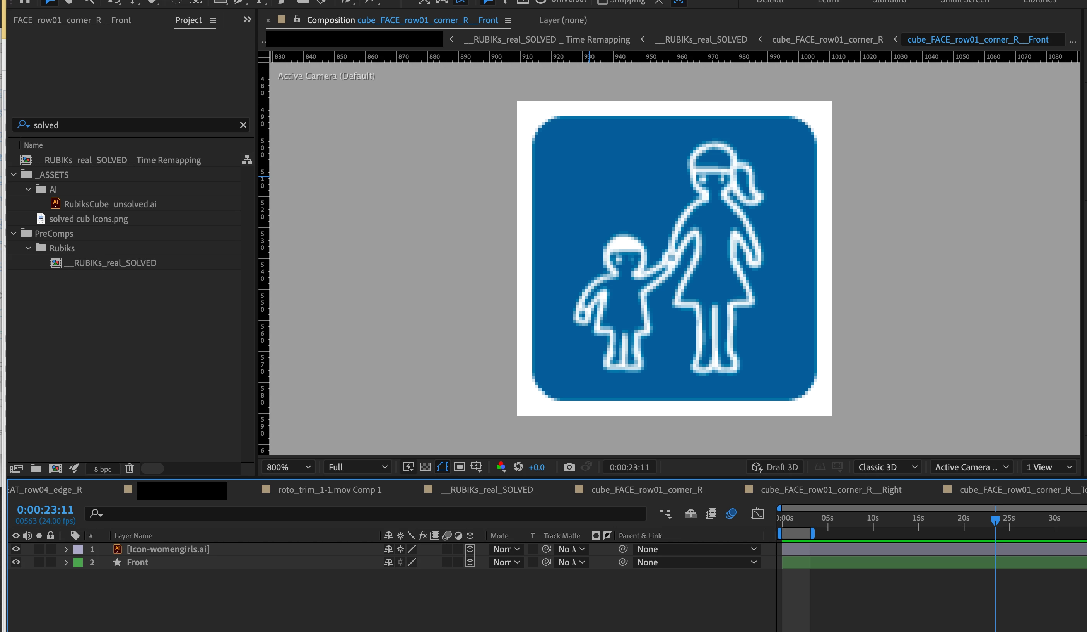Toggle visibility of the Front layer
Screen dimensions: 1087x632
[16, 562]
